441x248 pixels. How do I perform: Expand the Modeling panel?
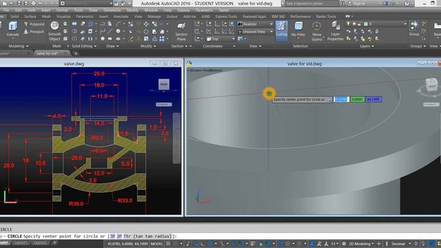[19, 46]
